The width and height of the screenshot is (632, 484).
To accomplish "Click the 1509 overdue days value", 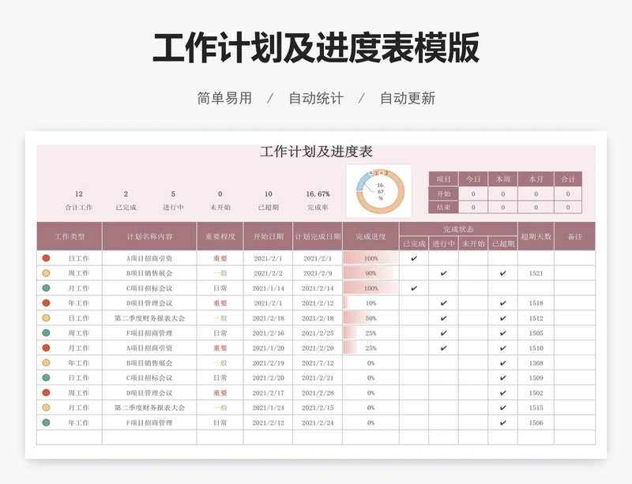I will (x=536, y=378).
